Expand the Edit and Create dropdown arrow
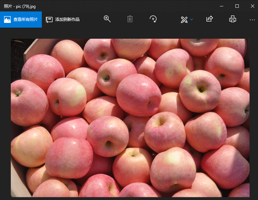Viewport: 258px width, 200px height. tap(192, 20)
